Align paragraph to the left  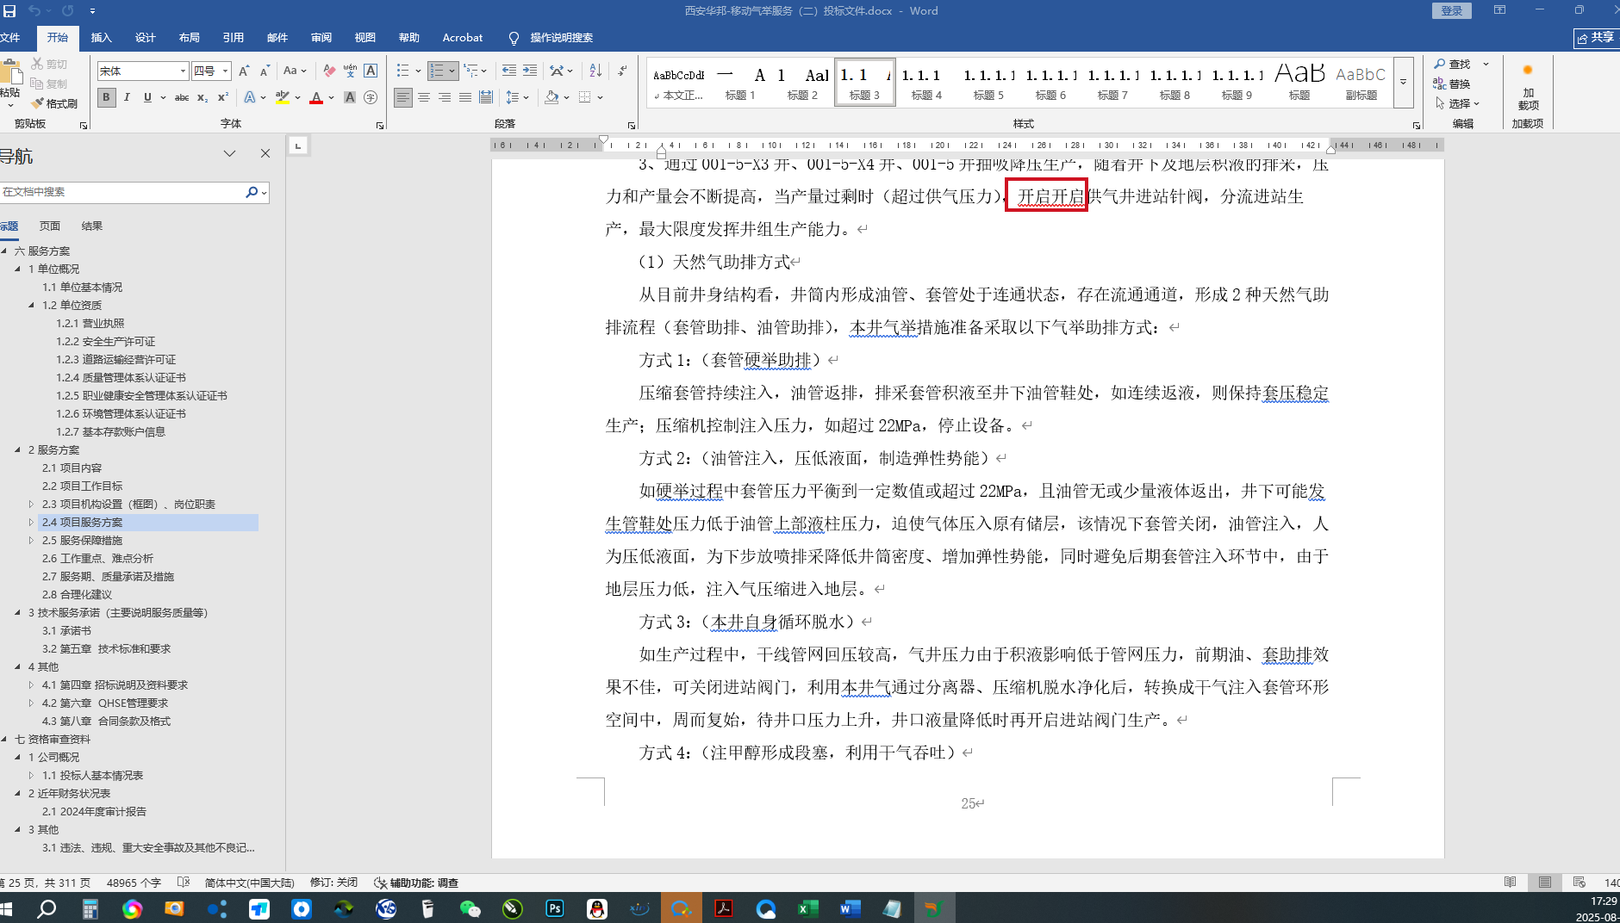point(403,97)
